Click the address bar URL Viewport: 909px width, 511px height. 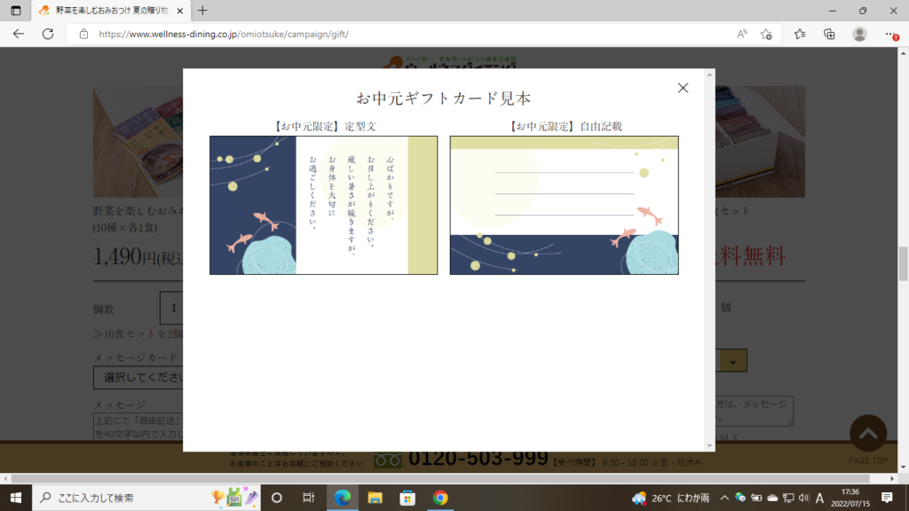pyautogui.click(x=224, y=34)
